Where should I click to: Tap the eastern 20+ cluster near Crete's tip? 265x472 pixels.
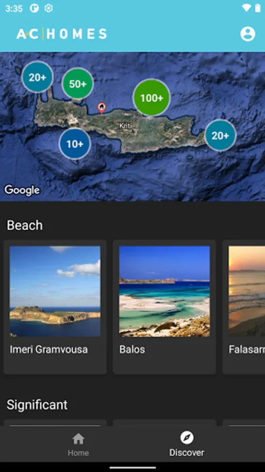pos(220,135)
